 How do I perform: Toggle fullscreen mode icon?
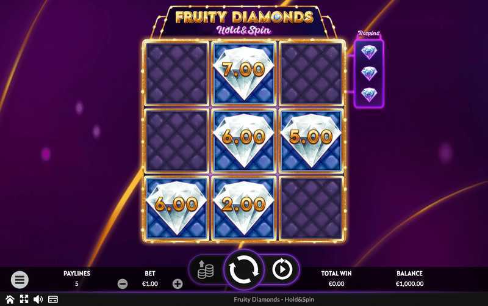point(24,299)
